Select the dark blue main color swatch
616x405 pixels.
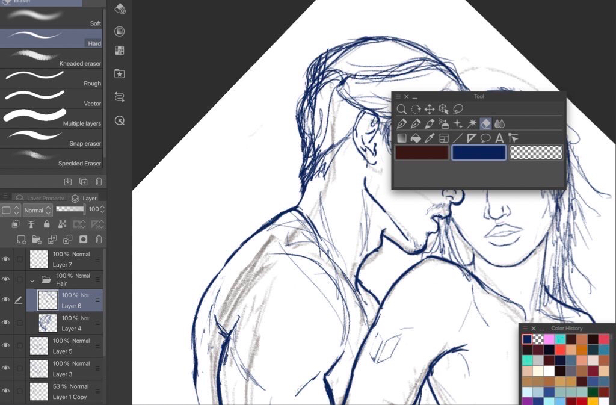(478, 153)
